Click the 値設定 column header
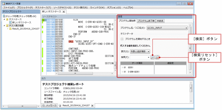 pos(171,63)
